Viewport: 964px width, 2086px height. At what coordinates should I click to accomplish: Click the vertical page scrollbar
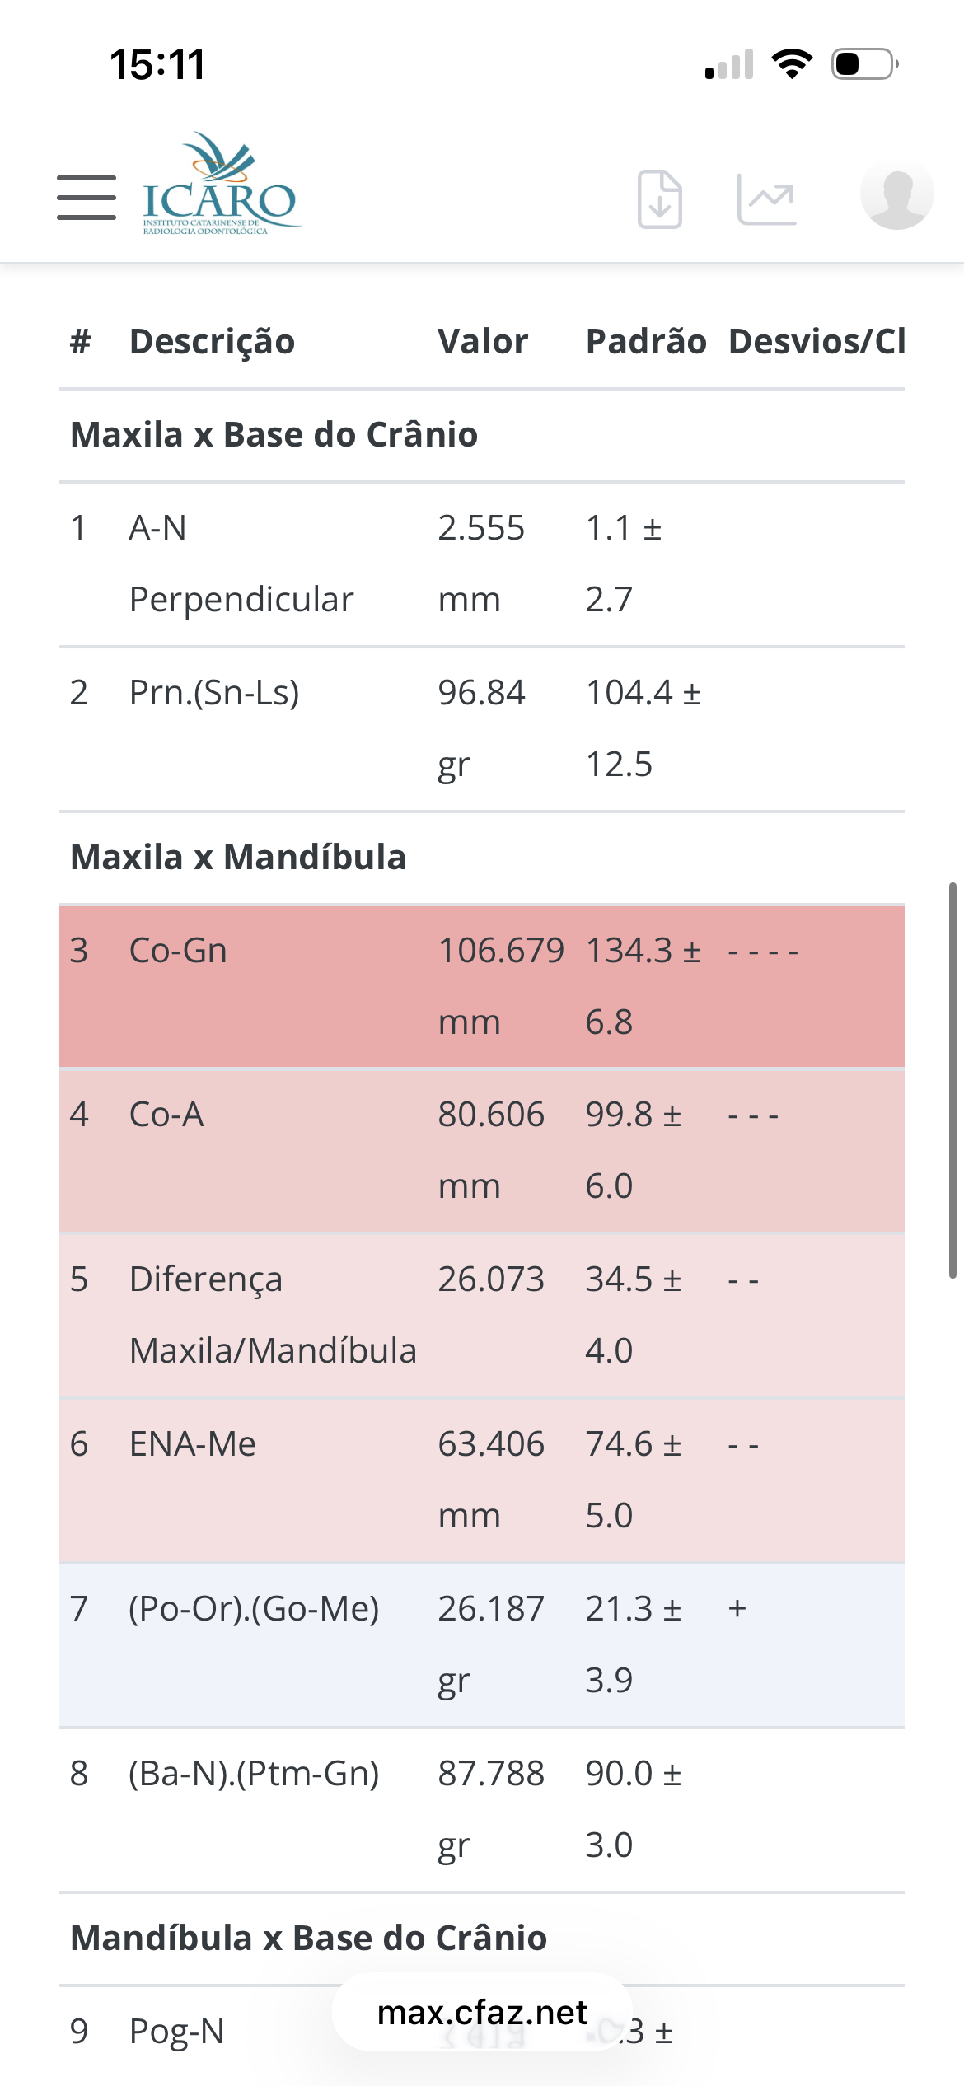tap(952, 1079)
